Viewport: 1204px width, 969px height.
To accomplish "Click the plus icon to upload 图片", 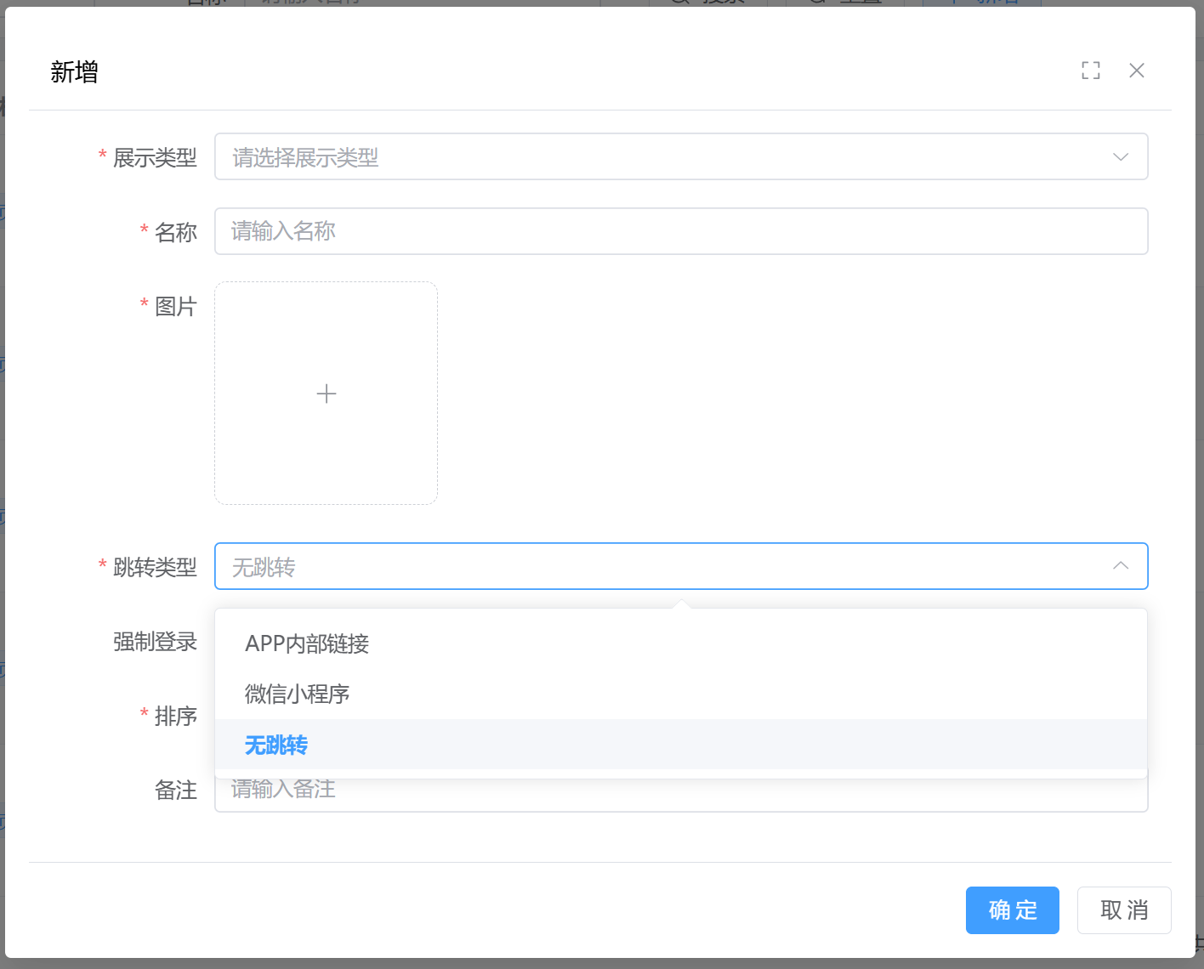I will coord(326,394).
